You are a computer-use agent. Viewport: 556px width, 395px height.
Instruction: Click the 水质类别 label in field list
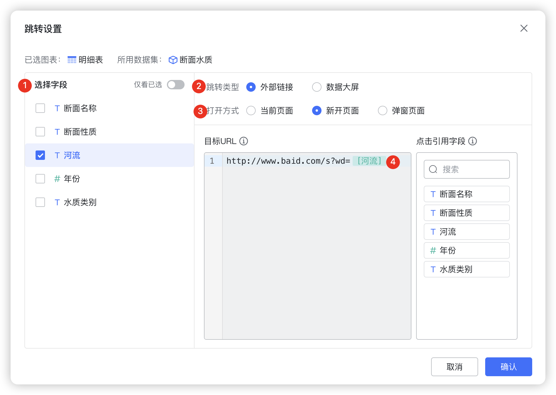click(x=80, y=202)
